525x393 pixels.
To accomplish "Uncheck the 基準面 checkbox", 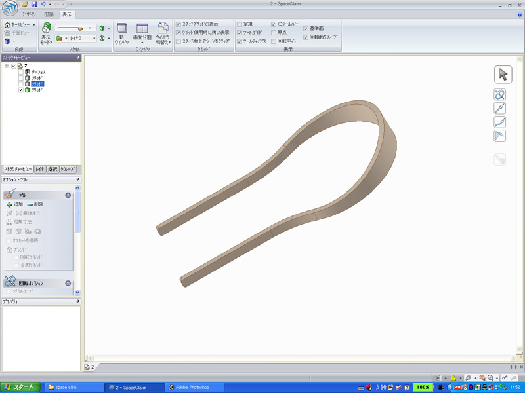I will coord(306,29).
